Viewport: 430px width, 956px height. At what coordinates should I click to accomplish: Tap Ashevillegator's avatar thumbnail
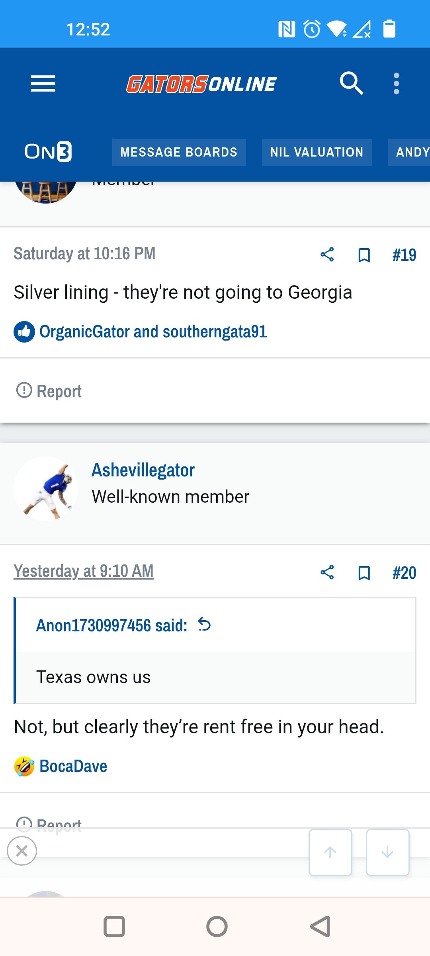point(46,489)
